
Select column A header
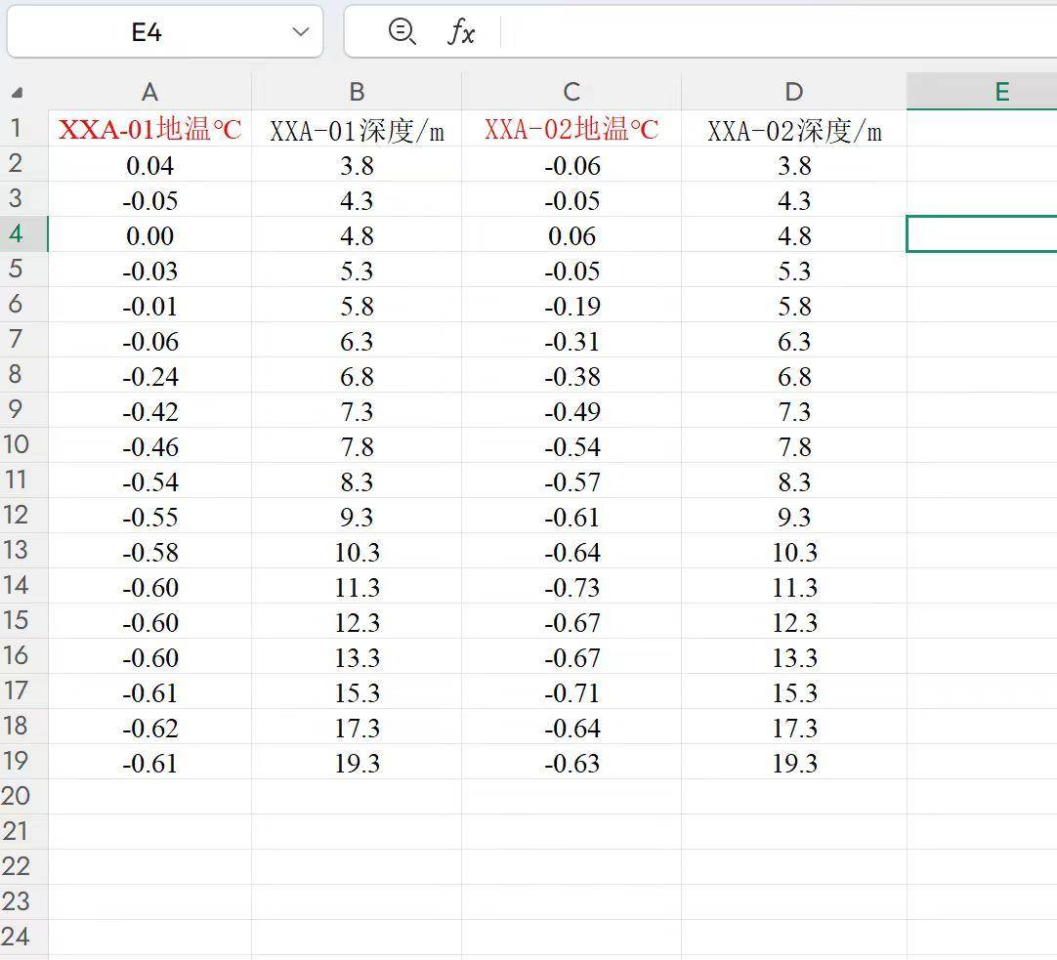pos(149,92)
